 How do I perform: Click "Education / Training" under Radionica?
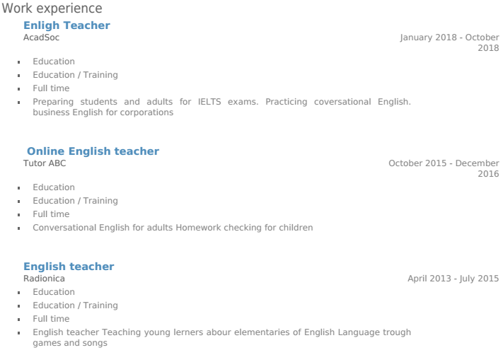[x=75, y=305]
